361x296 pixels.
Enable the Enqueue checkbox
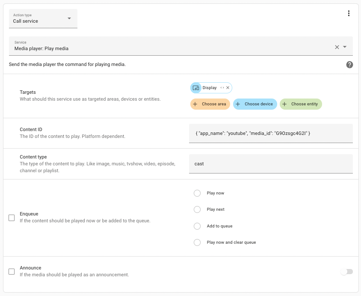coord(12,218)
